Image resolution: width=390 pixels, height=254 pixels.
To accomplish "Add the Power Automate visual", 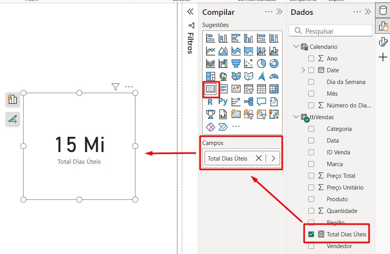I will point(223,127).
